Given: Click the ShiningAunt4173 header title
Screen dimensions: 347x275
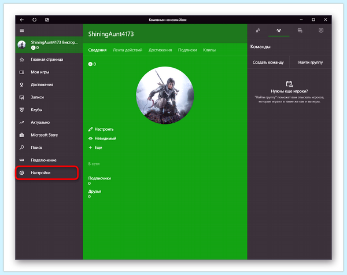Looking at the screenshot, I should [111, 34].
